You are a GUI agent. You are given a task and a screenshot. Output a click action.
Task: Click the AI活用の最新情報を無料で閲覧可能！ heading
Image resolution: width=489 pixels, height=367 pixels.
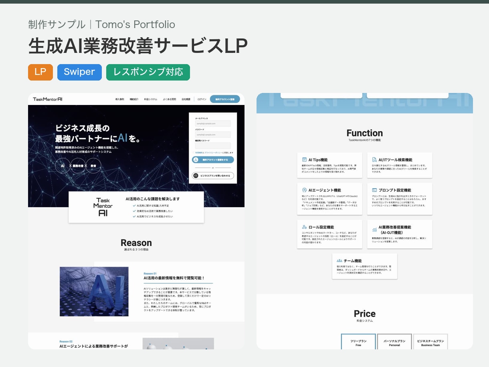tap(174, 278)
